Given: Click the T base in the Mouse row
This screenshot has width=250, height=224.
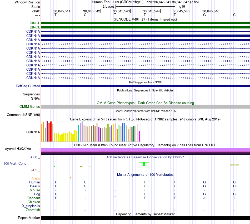Looking at the screenshot, I should (234, 190).
